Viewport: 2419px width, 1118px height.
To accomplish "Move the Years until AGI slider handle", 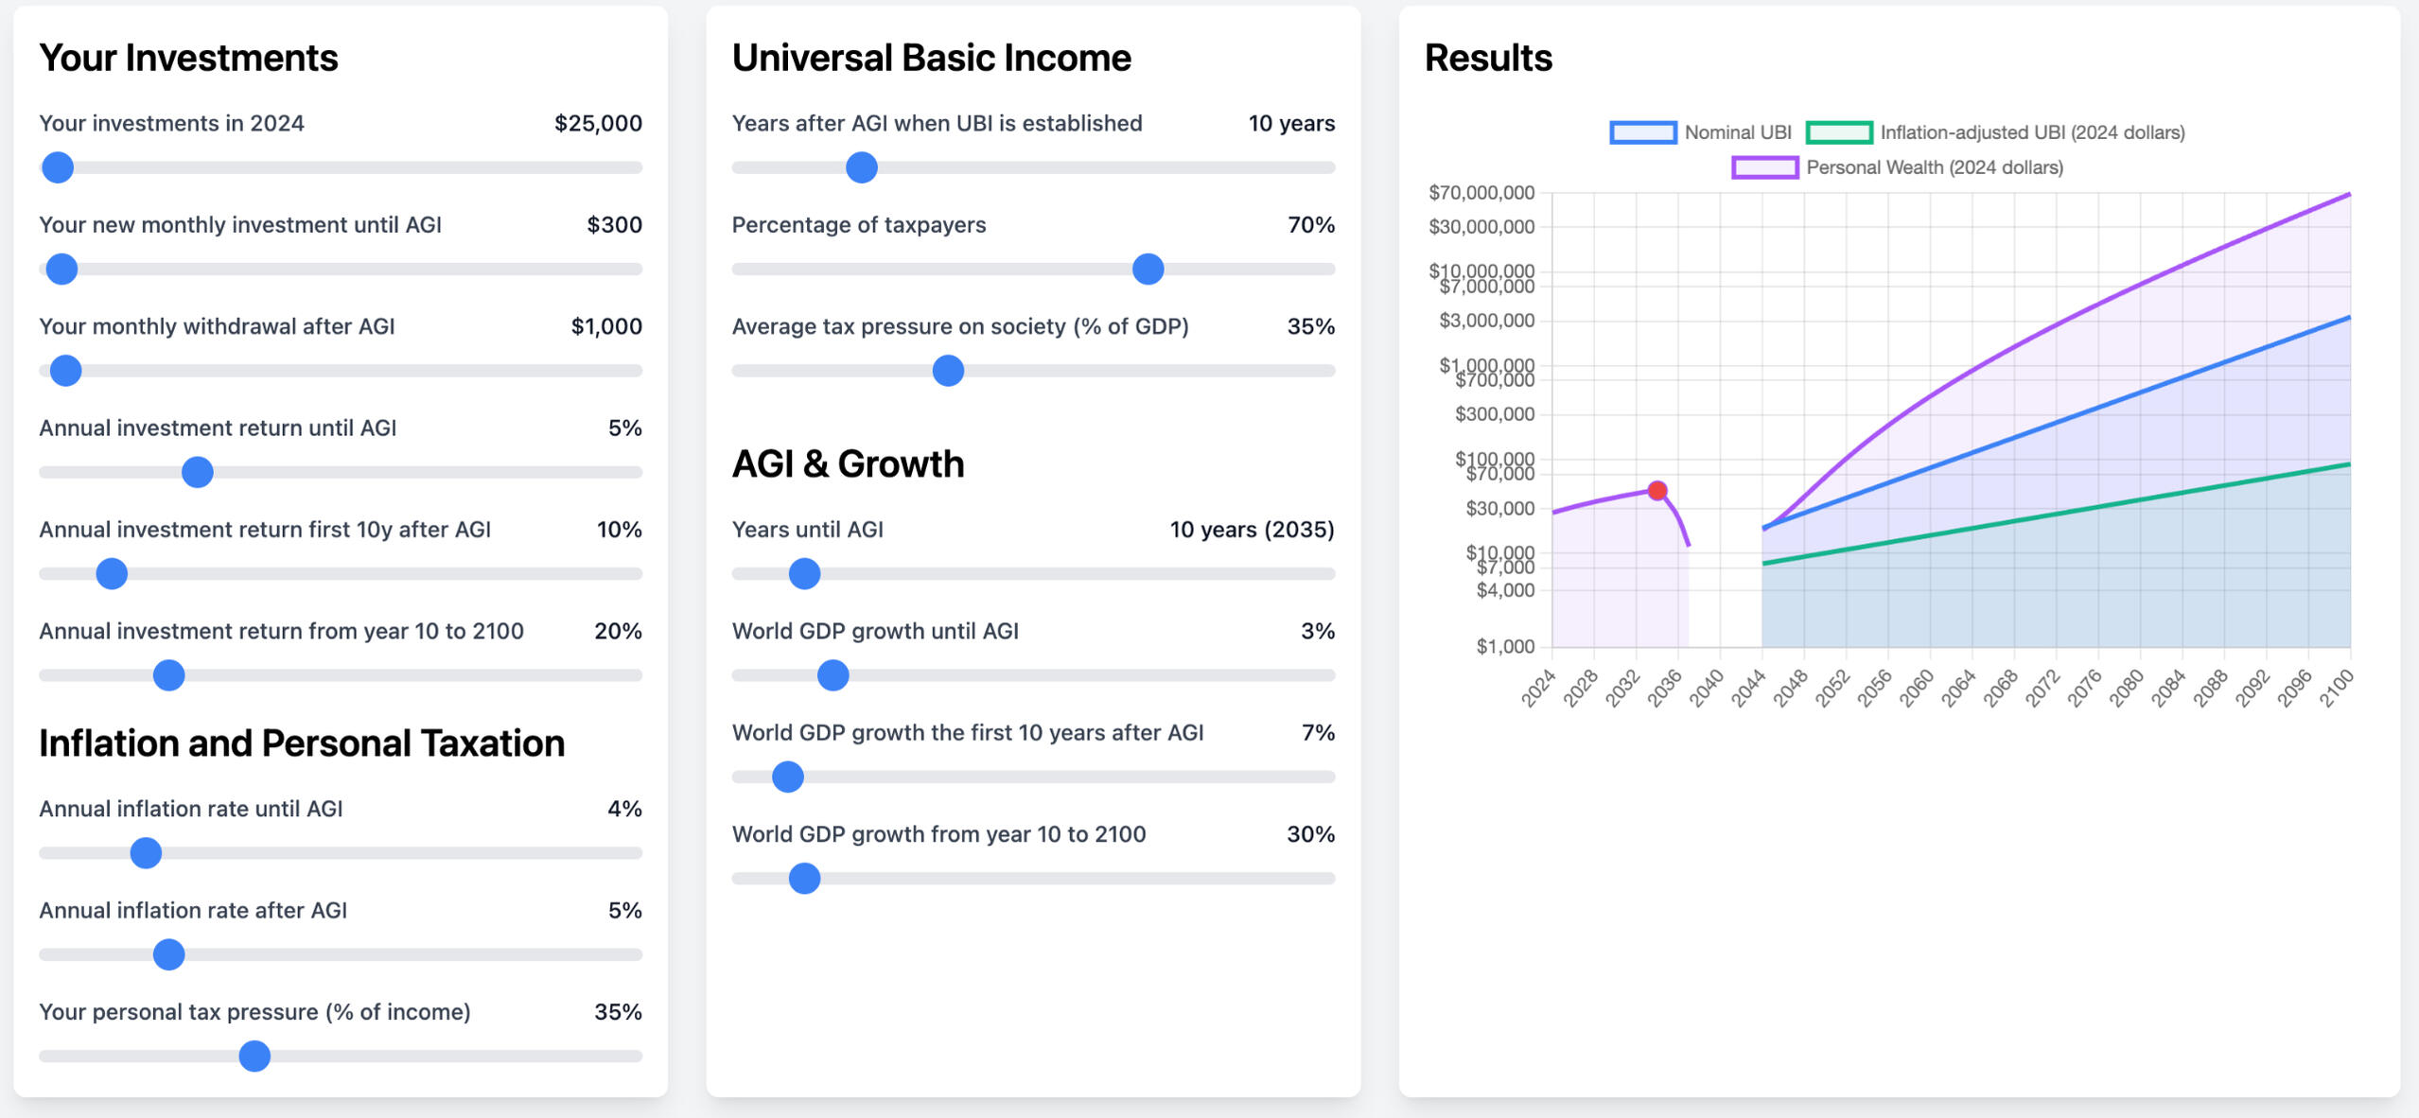I will click(803, 573).
